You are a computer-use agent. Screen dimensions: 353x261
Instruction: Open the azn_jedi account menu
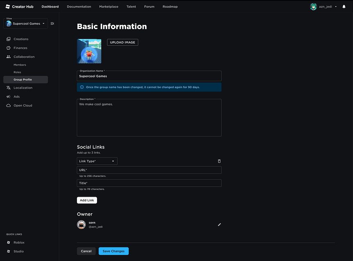click(x=324, y=6)
